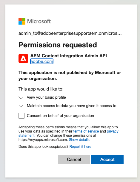
Task: Click the Microsoft four-square logo
Action: (22, 21)
